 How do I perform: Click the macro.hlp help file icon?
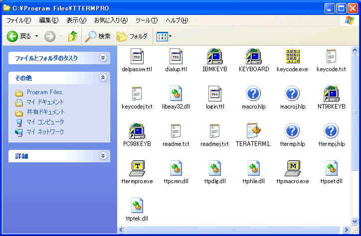pos(254,94)
